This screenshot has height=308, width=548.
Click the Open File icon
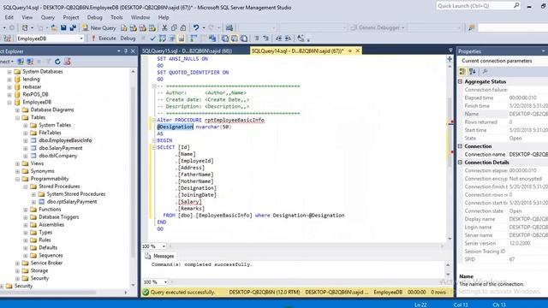click(x=54, y=28)
